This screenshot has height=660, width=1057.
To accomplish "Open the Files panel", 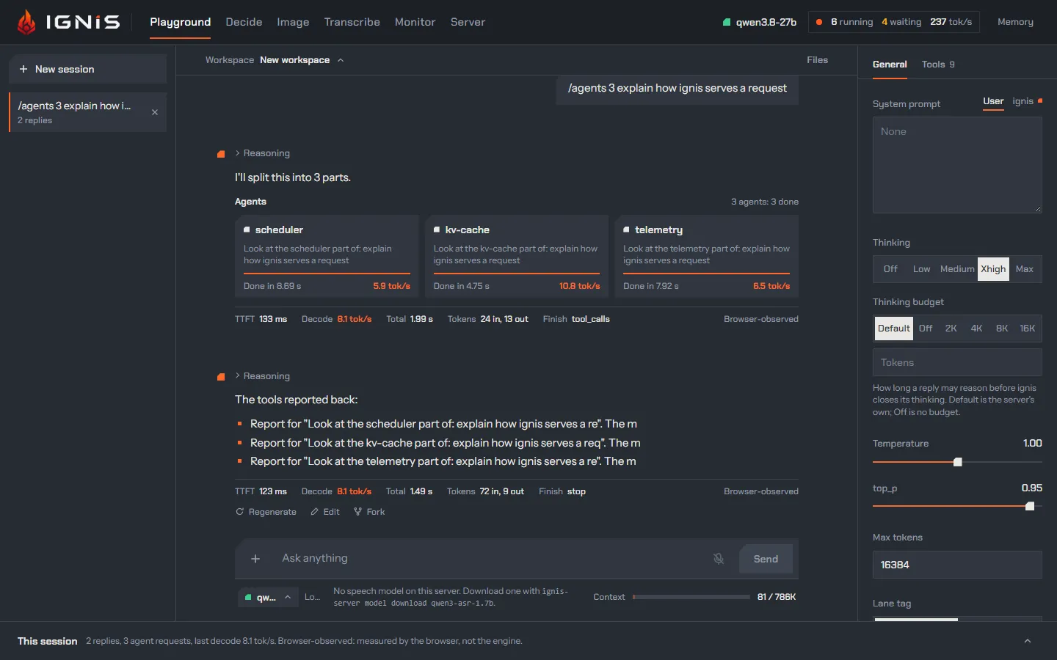I will 817,60.
